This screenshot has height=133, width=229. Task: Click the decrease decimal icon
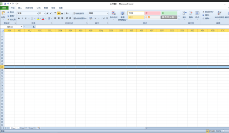coord(107,18)
